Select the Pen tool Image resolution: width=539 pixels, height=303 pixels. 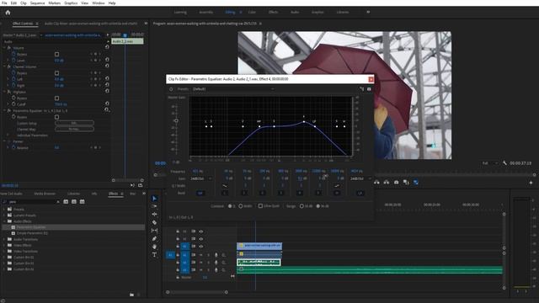154,238
